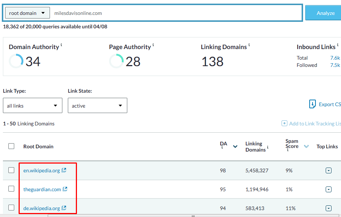Expand Top Links for en.wikipedia.org
The image size is (341, 217).
(x=328, y=170)
